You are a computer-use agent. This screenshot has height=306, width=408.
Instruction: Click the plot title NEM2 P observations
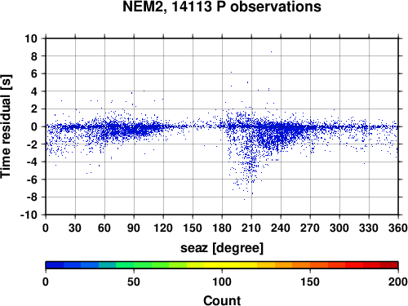point(222,7)
